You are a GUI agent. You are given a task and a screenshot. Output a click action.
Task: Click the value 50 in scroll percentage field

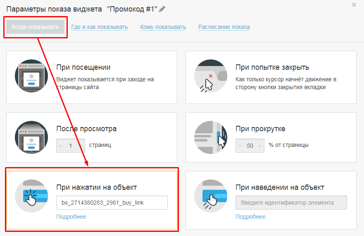(x=250, y=146)
